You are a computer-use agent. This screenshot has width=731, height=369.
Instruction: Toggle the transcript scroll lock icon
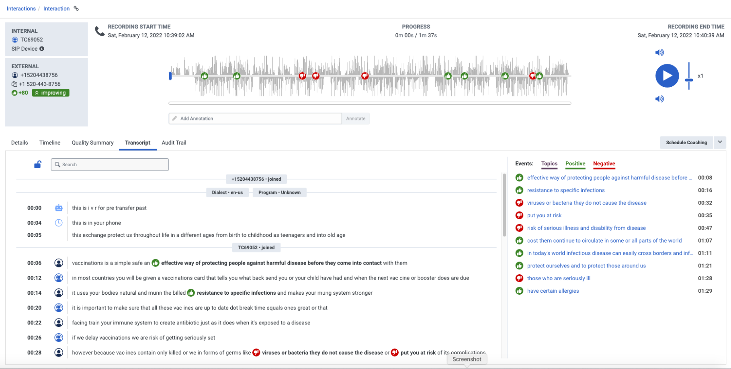tap(38, 165)
